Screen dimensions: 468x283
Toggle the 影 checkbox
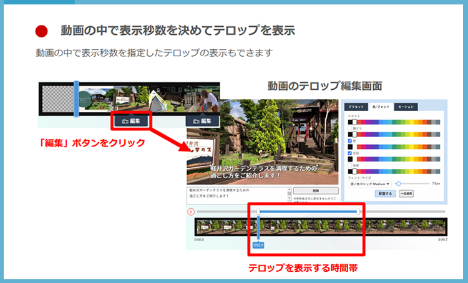(350, 141)
